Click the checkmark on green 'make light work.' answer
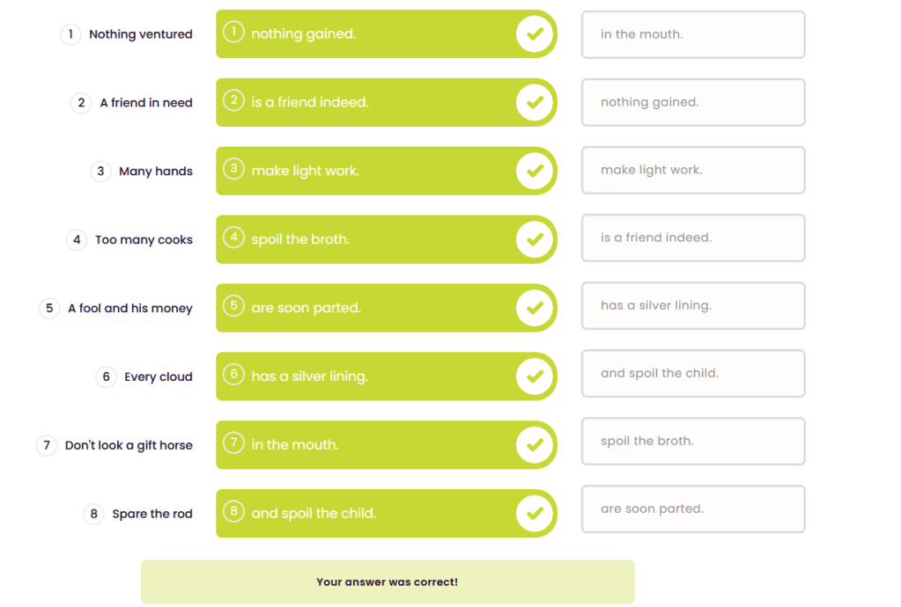901x607 pixels. point(534,171)
